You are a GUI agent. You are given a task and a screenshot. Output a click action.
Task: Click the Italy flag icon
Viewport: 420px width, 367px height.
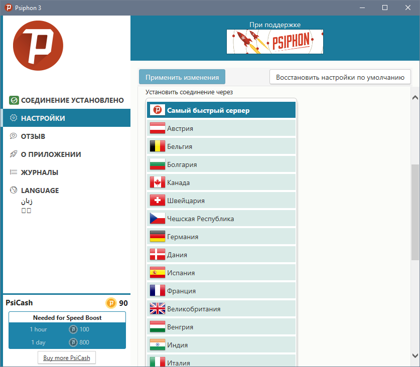158,362
